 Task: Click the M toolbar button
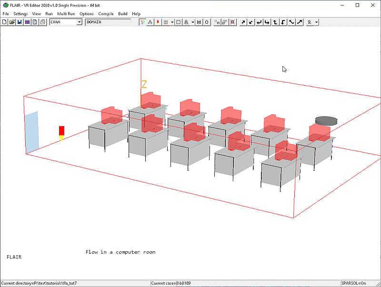click(199, 22)
